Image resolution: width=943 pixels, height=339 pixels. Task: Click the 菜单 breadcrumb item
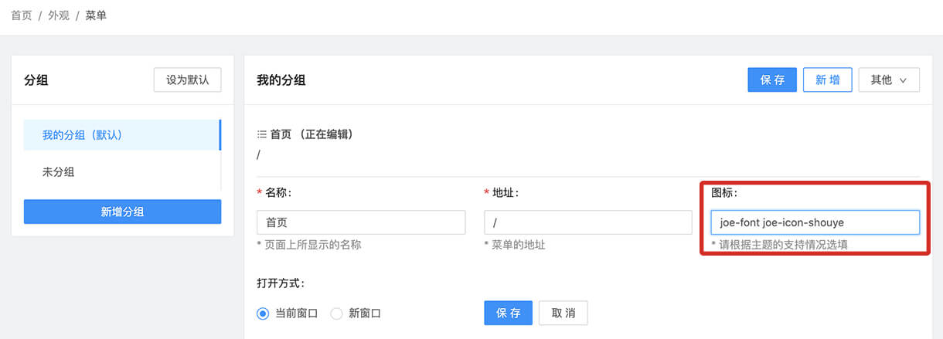click(x=96, y=15)
